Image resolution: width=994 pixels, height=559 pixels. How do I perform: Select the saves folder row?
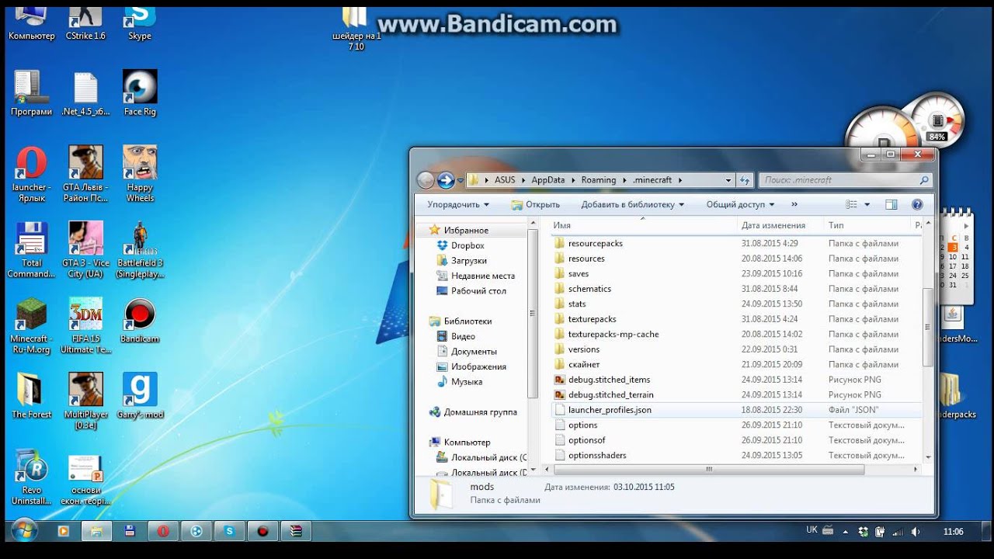[735, 274]
